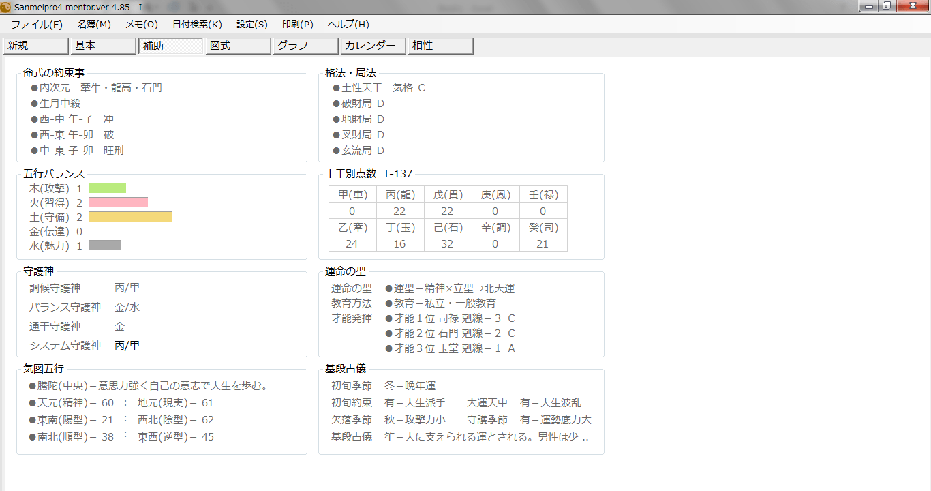Click the 調候守護神 label
Screen dimensions: 931x491
[55, 288]
